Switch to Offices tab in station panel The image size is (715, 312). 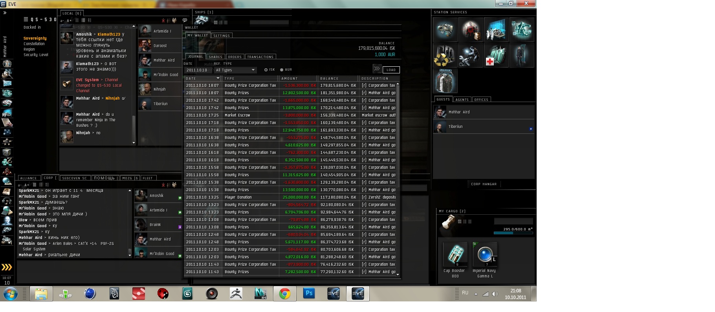click(x=481, y=100)
